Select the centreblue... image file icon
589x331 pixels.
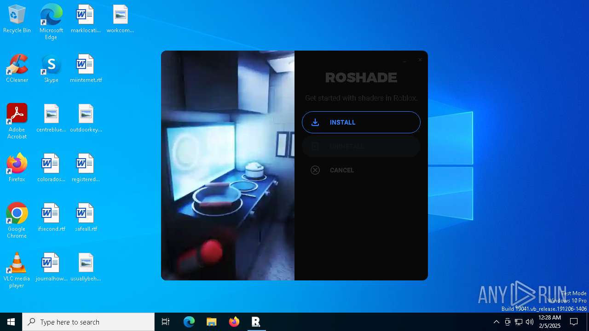point(51,119)
